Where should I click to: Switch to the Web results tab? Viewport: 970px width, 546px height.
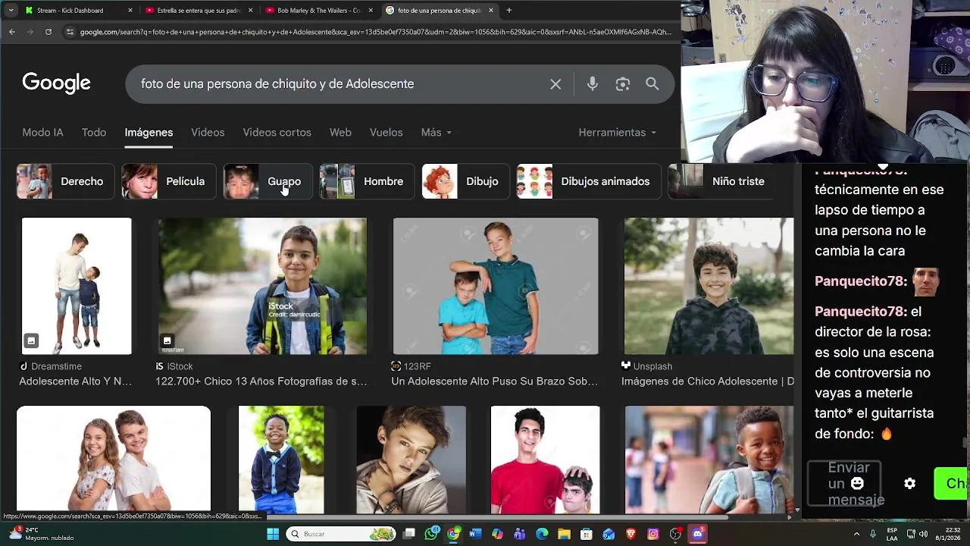(x=340, y=133)
